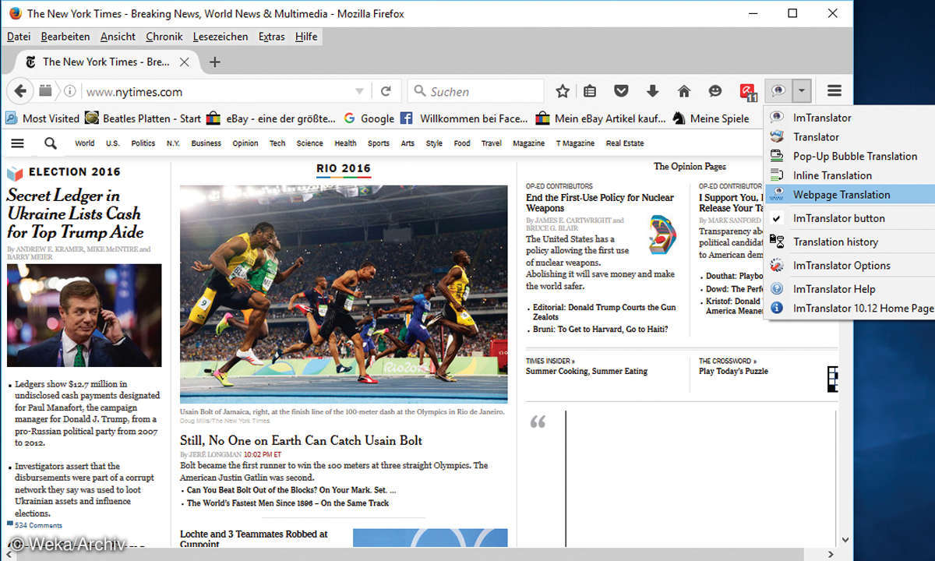Go to the Business section link
This screenshot has height=561, width=935.
pos(206,143)
